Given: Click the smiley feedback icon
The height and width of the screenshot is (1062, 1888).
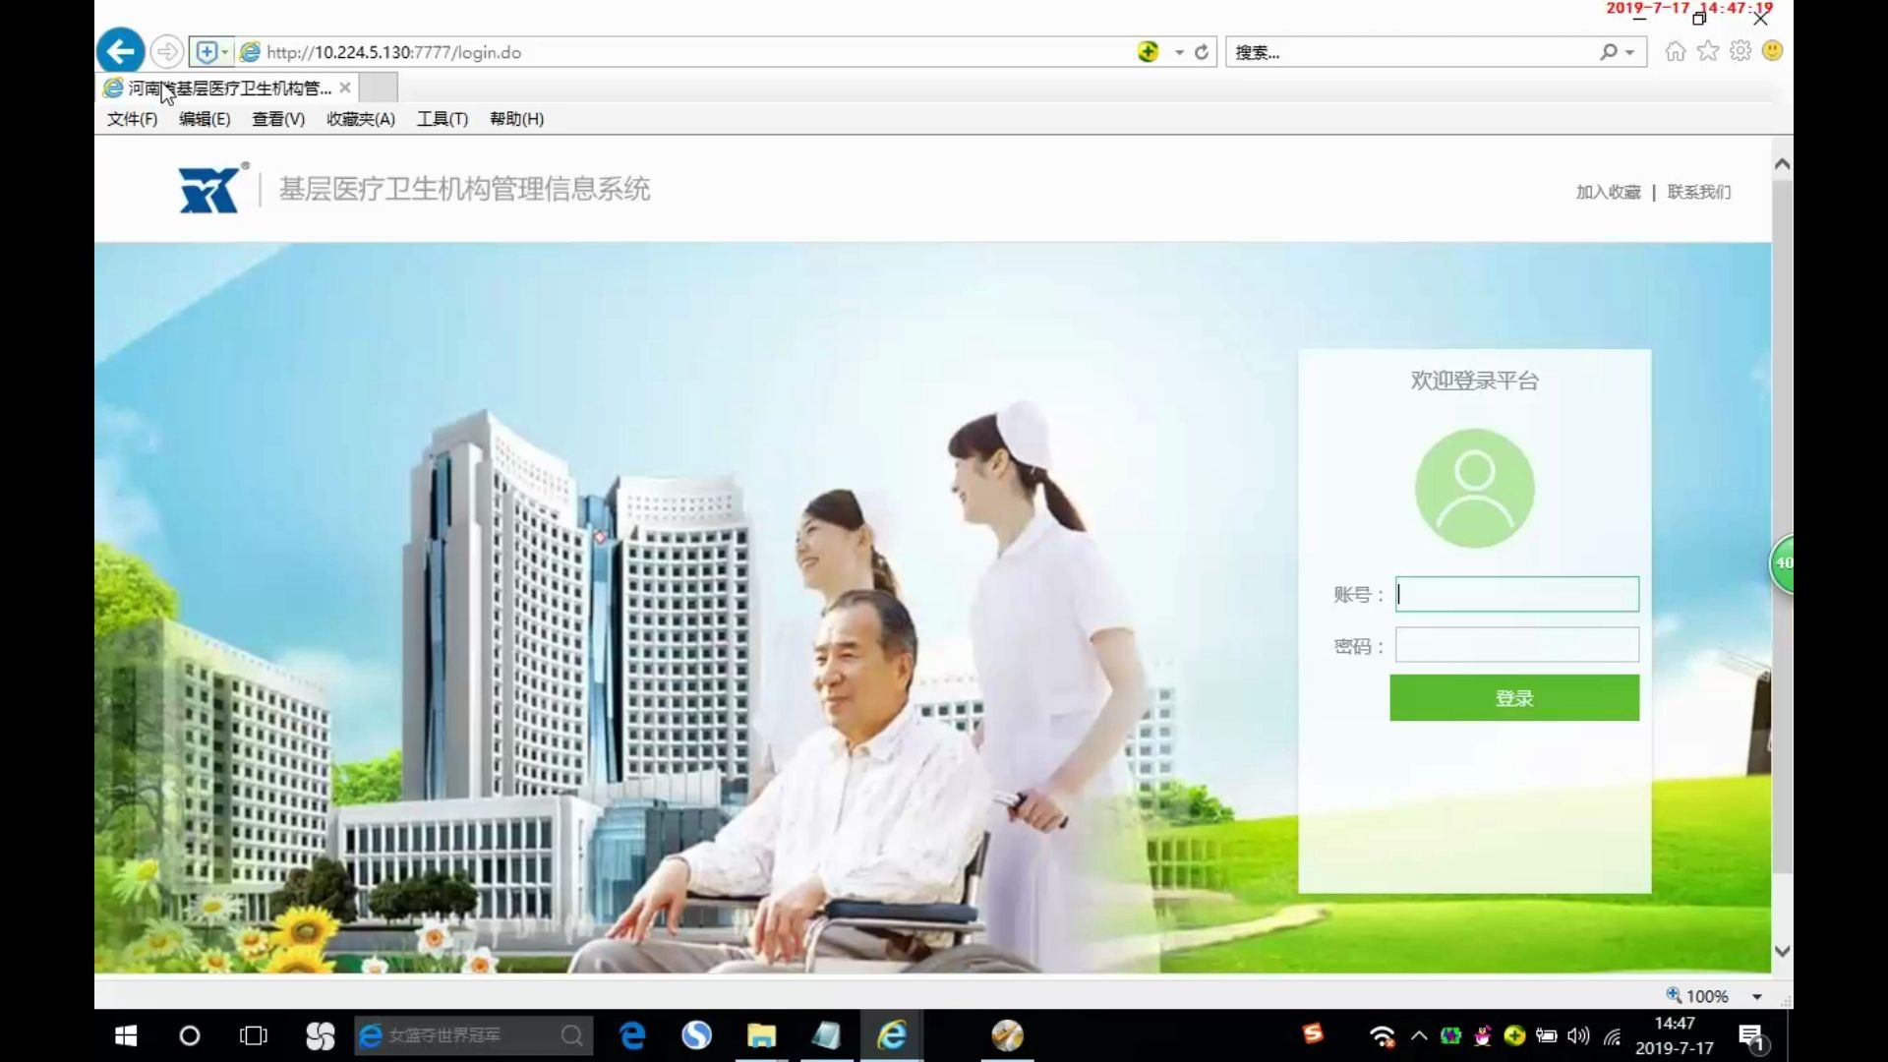Looking at the screenshot, I should [1773, 51].
